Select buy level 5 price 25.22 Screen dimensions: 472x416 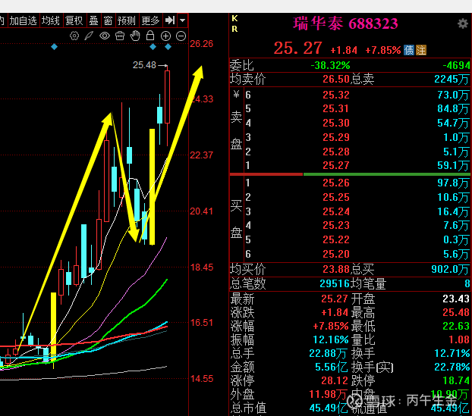pos(336,239)
